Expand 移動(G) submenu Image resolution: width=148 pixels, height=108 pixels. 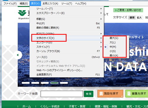click(67, 19)
